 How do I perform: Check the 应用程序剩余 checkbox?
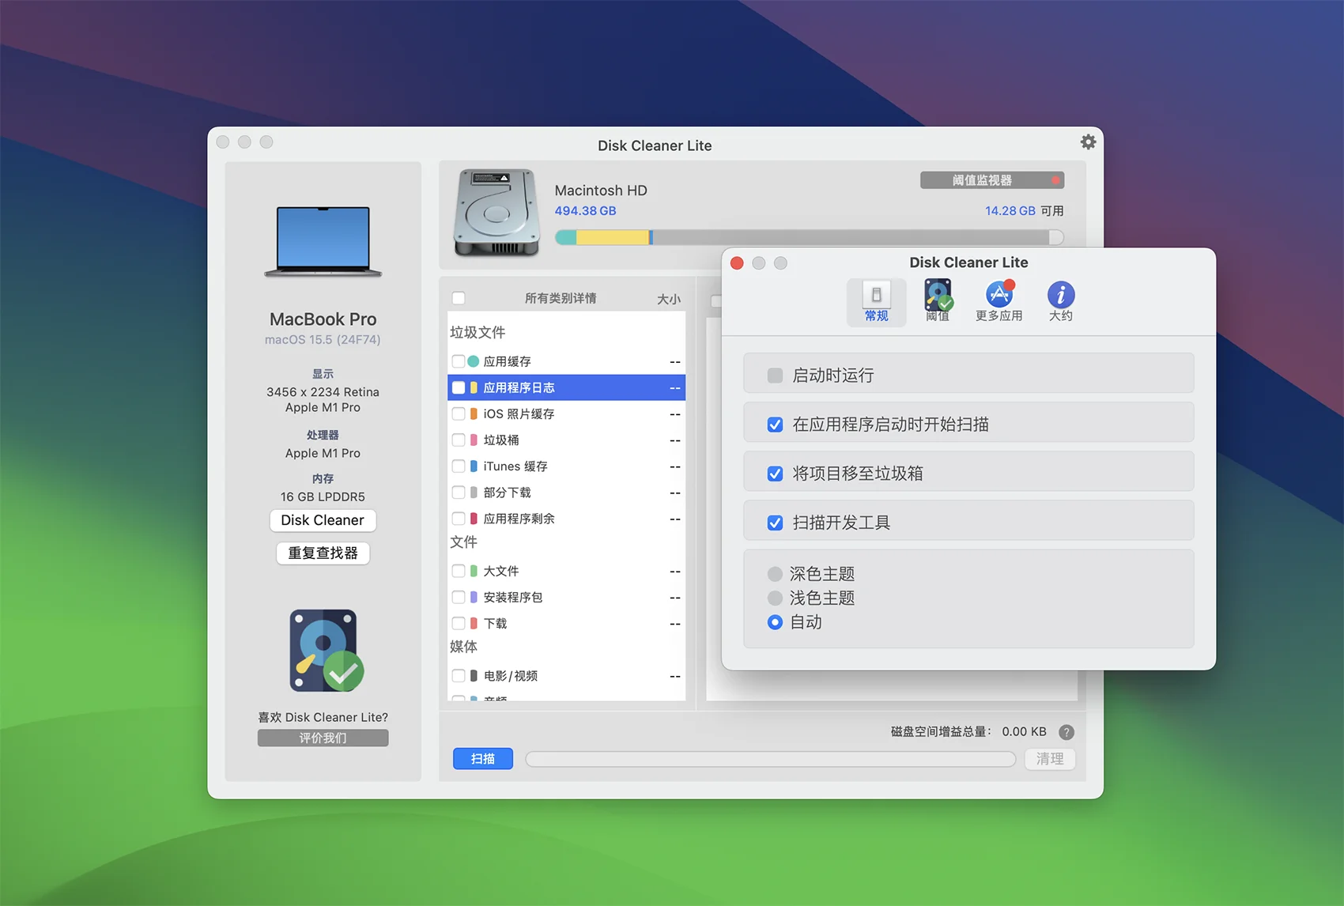click(459, 519)
